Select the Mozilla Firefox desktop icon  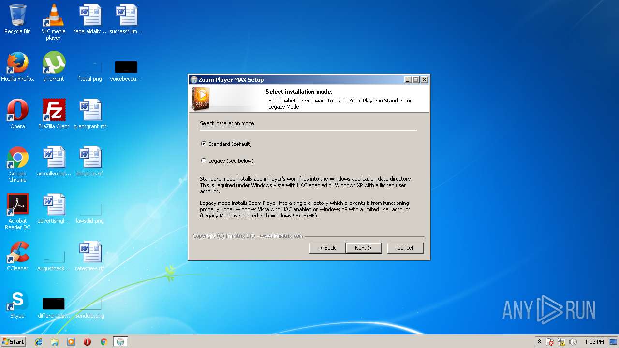coord(17,67)
